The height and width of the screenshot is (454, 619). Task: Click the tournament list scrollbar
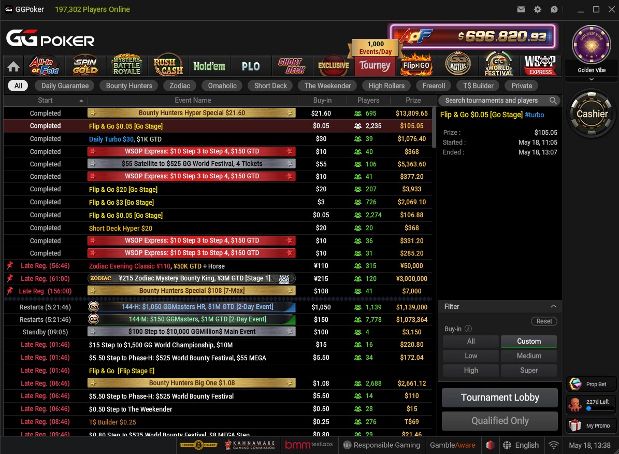point(434,127)
